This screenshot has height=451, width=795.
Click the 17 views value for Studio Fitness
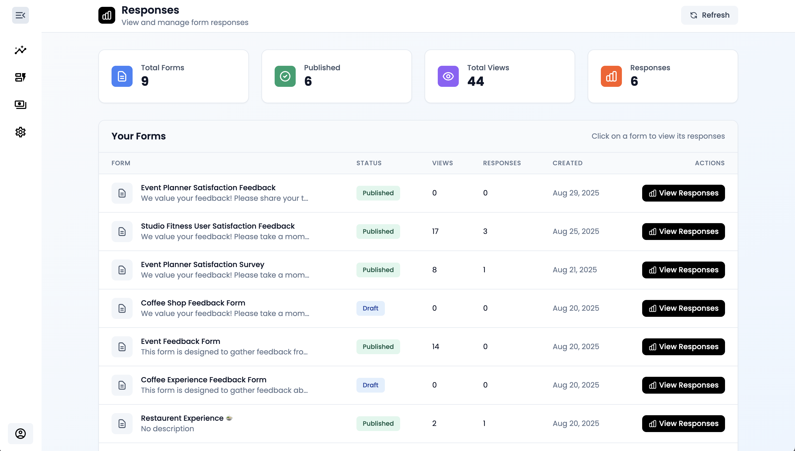click(435, 231)
